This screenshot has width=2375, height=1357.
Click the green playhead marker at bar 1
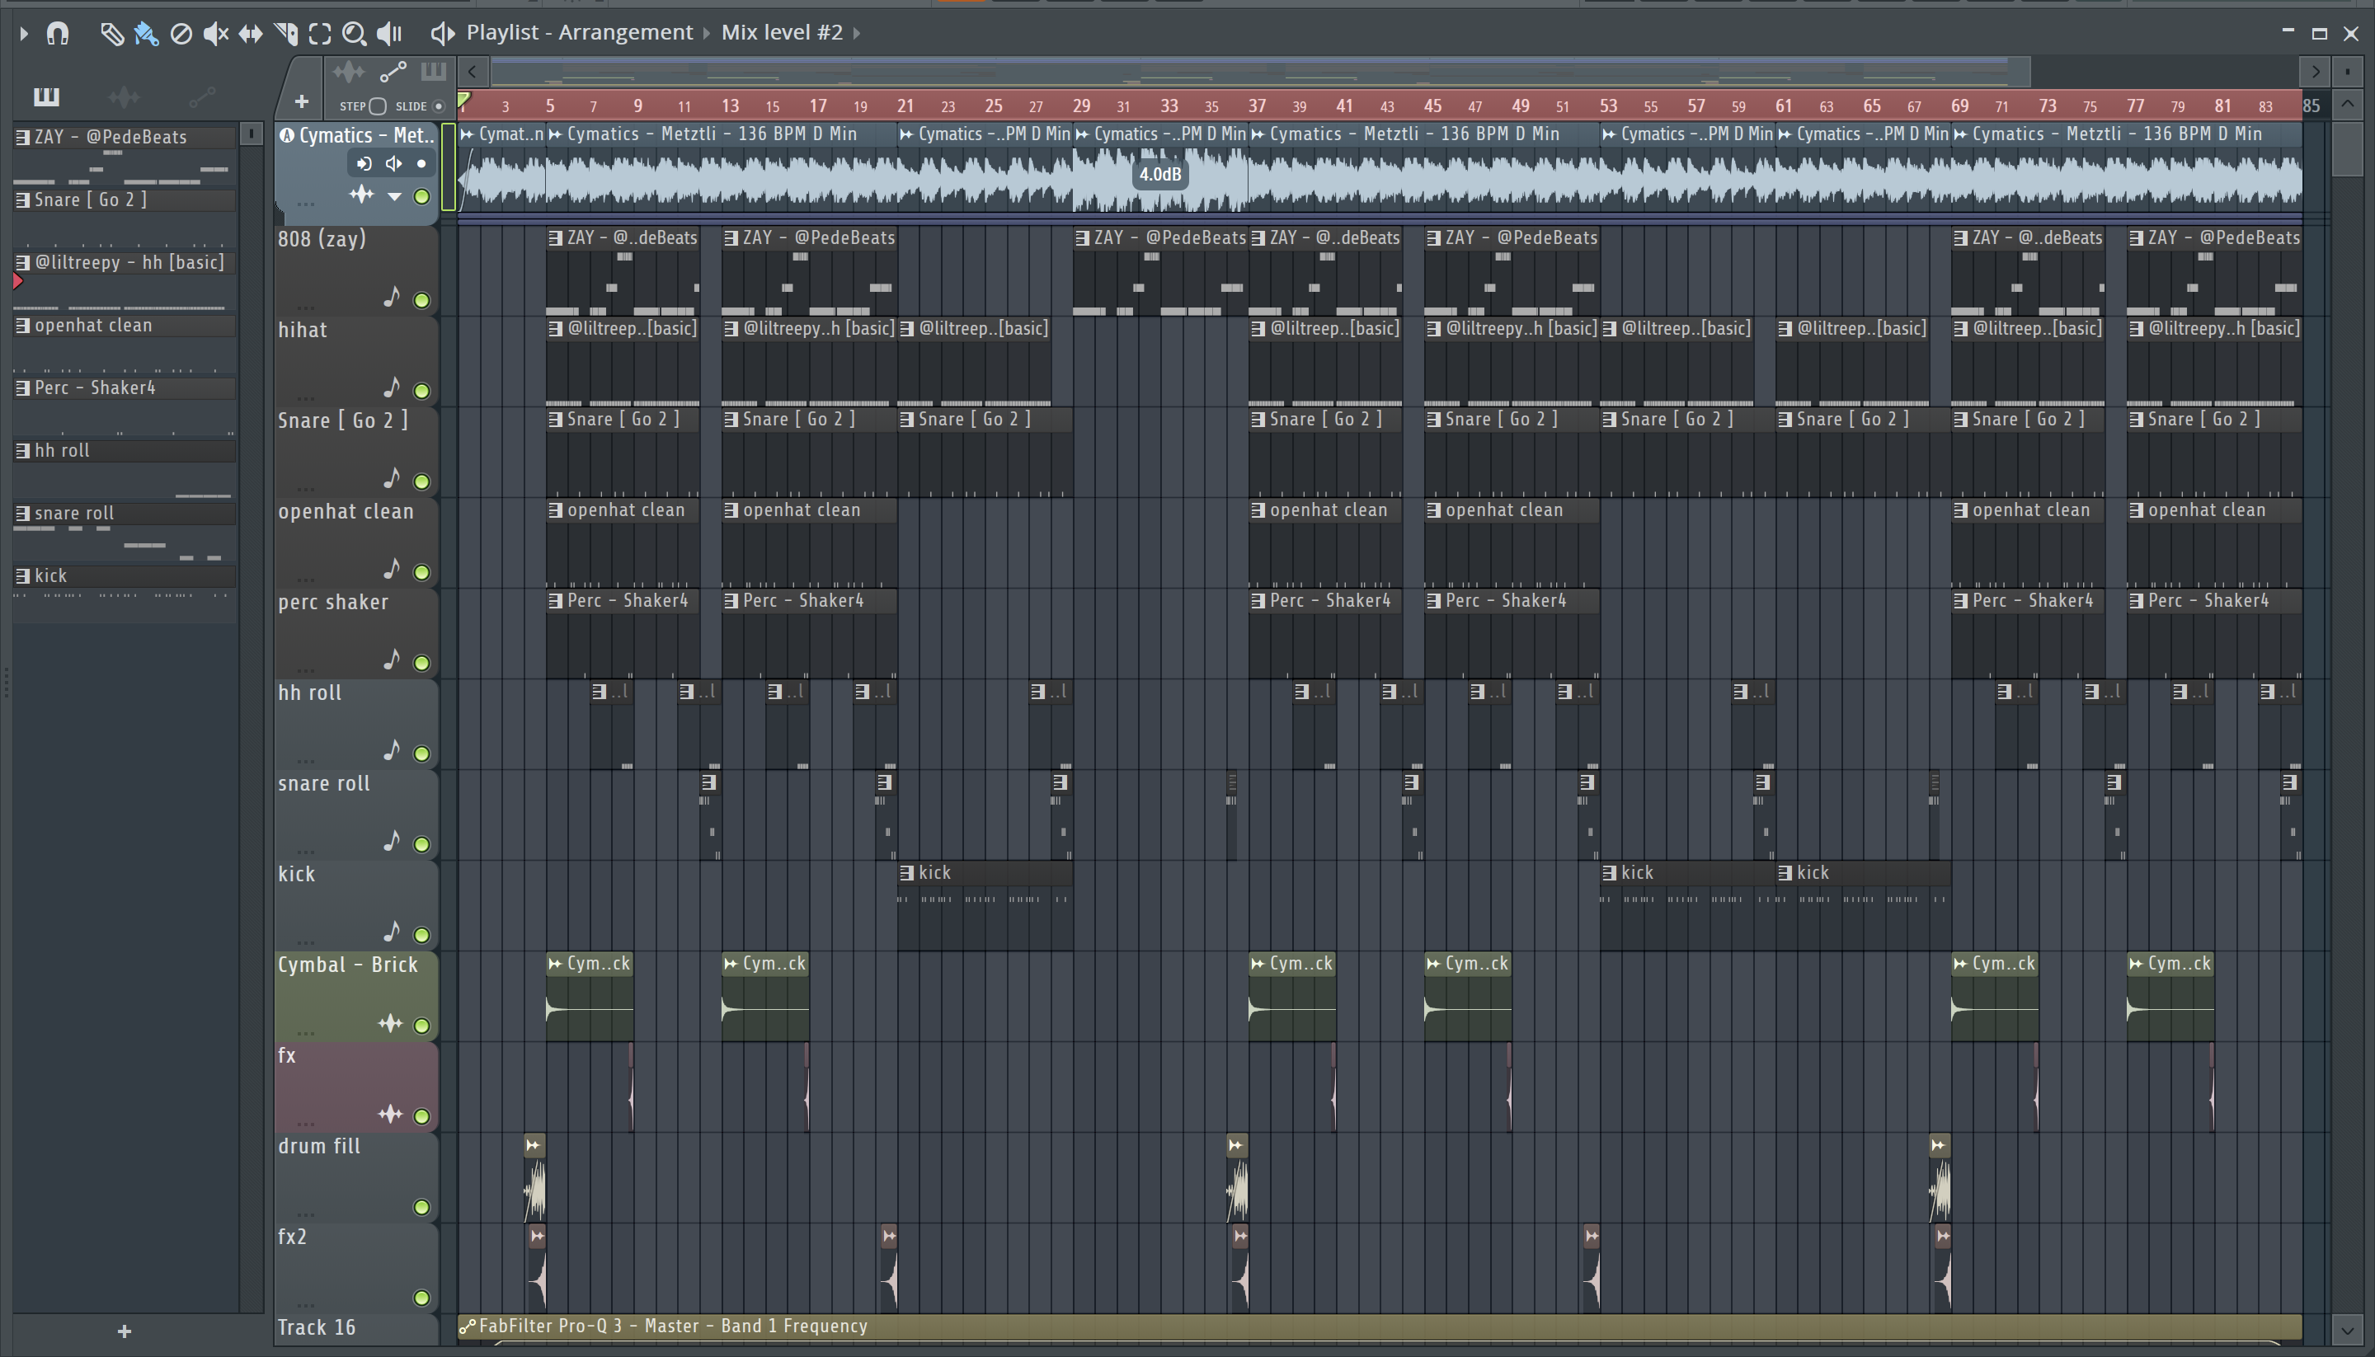tap(464, 101)
